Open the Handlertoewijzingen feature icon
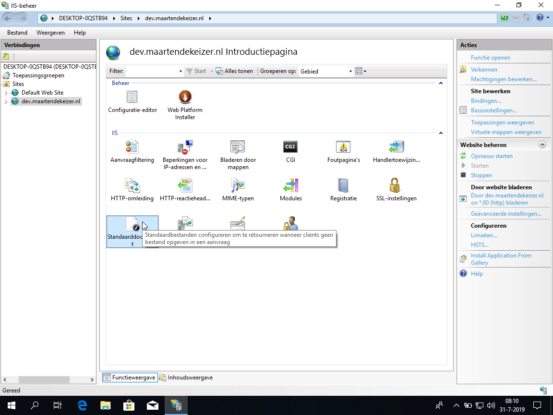Image resolution: width=553 pixels, height=415 pixels. tap(397, 147)
